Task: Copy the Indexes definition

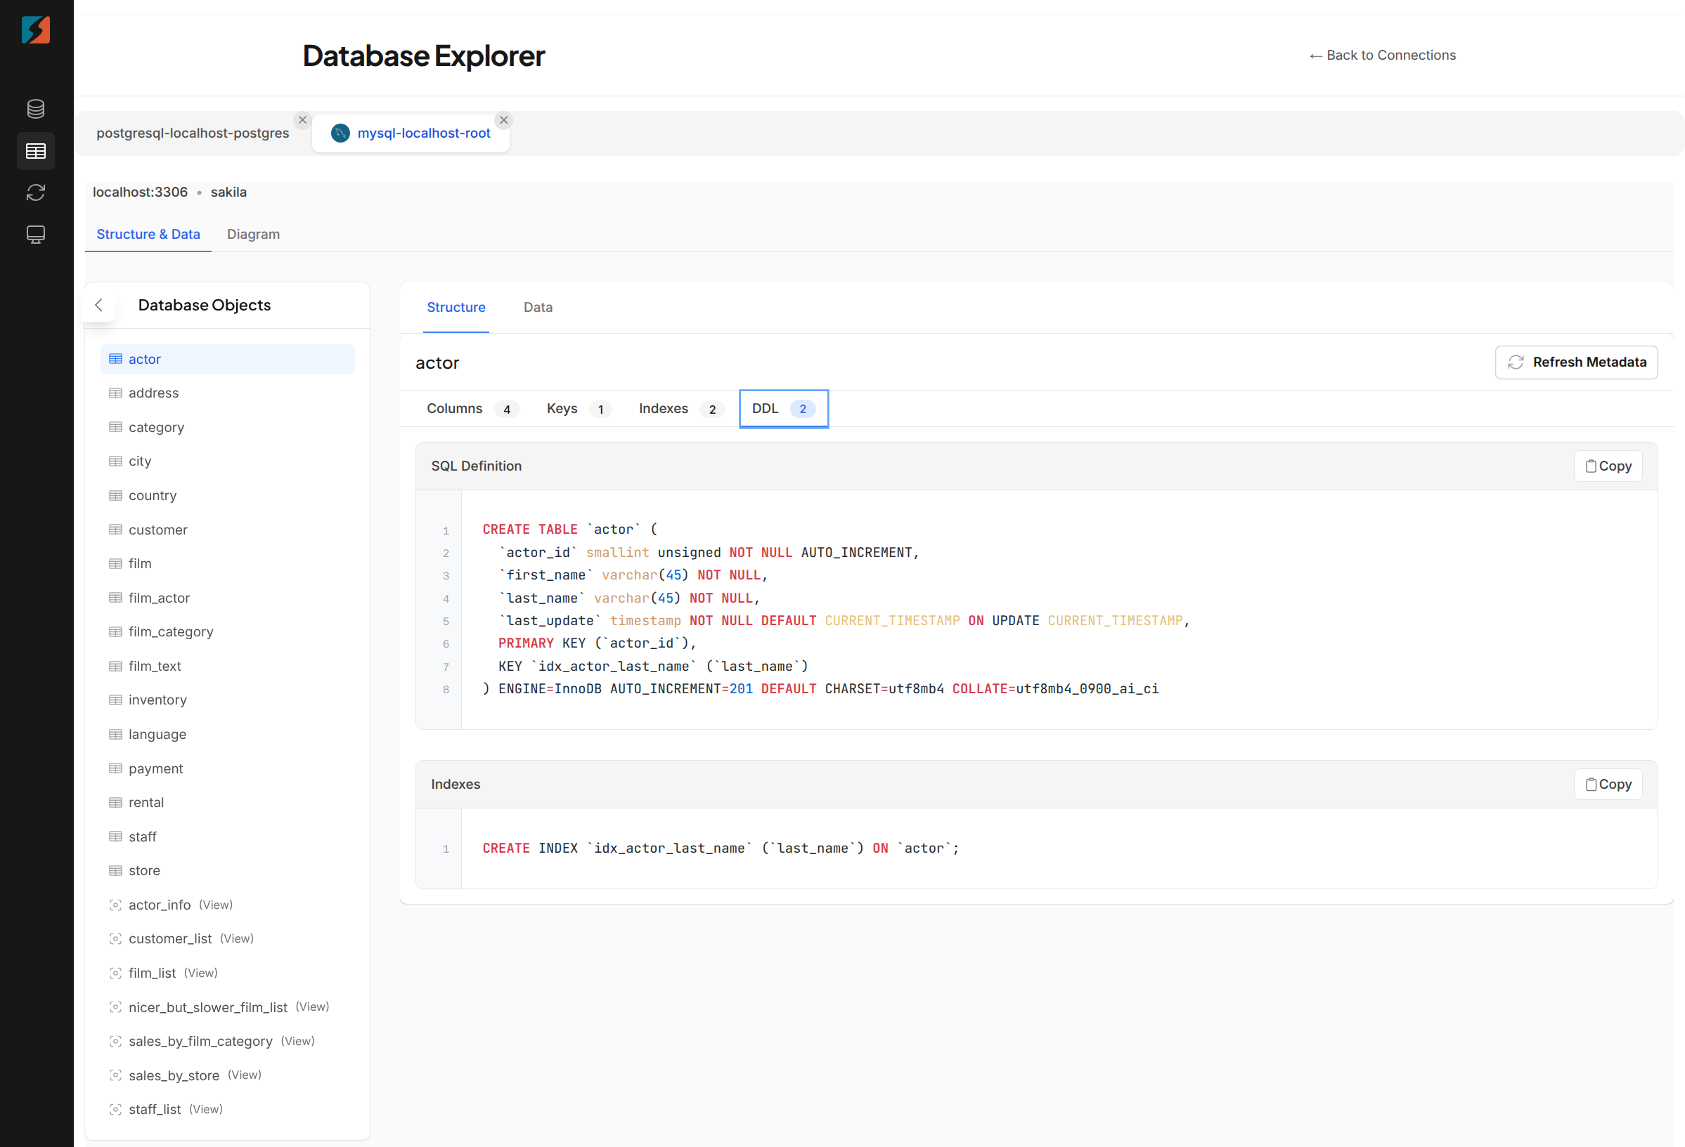Action: click(1608, 783)
